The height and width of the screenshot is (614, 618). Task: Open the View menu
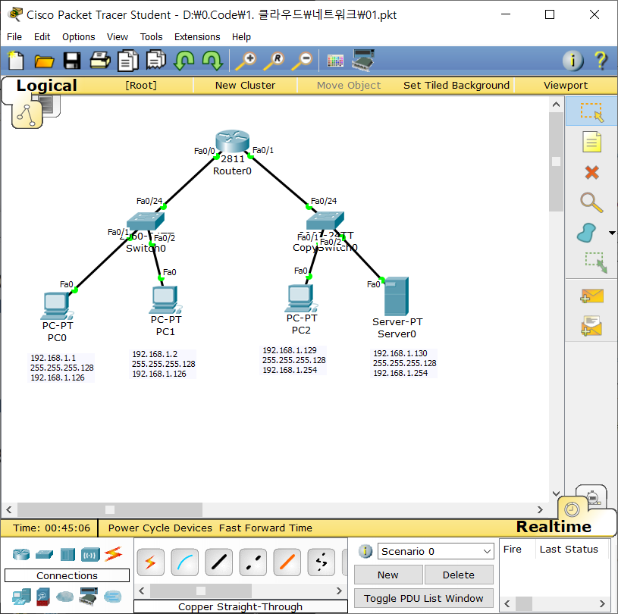118,36
